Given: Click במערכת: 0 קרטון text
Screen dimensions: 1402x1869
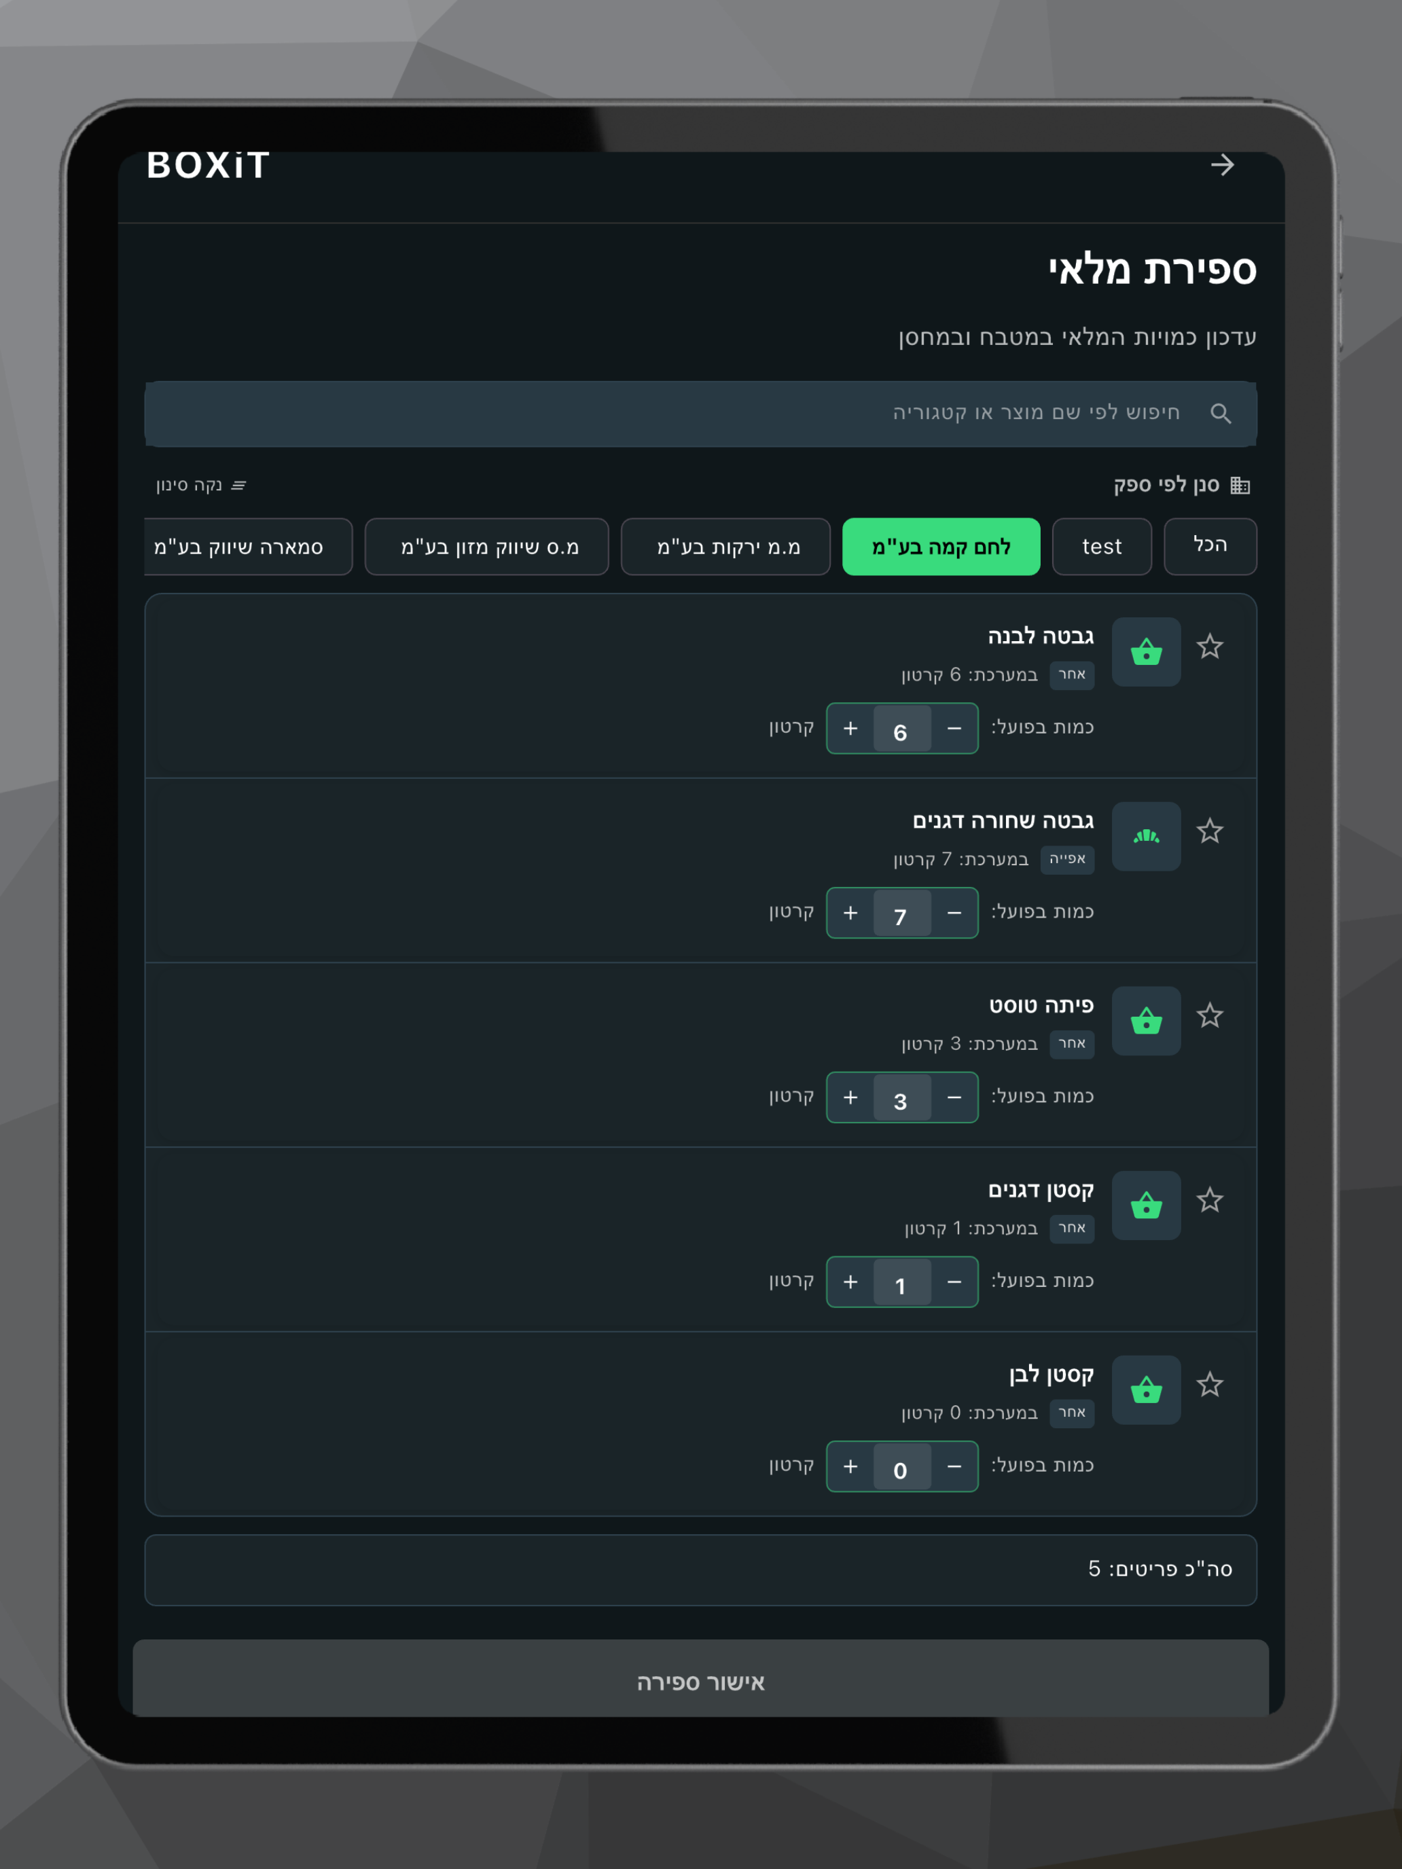Looking at the screenshot, I should click(969, 1413).
